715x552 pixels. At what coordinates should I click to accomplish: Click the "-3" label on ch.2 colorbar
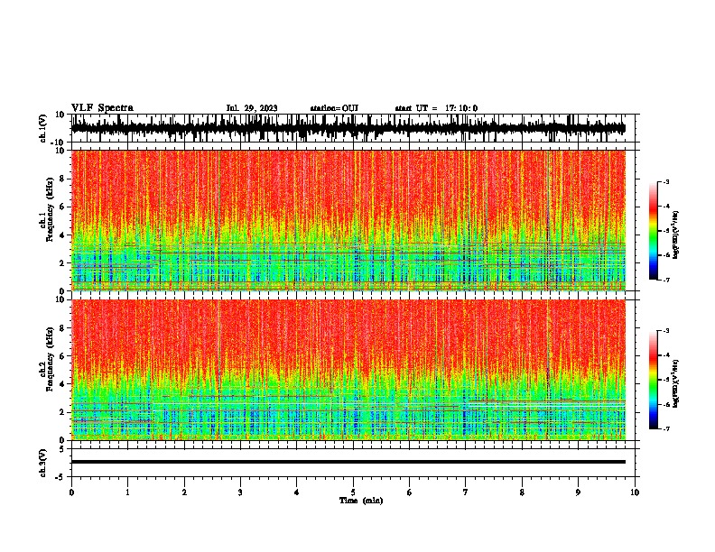(665, 331)
